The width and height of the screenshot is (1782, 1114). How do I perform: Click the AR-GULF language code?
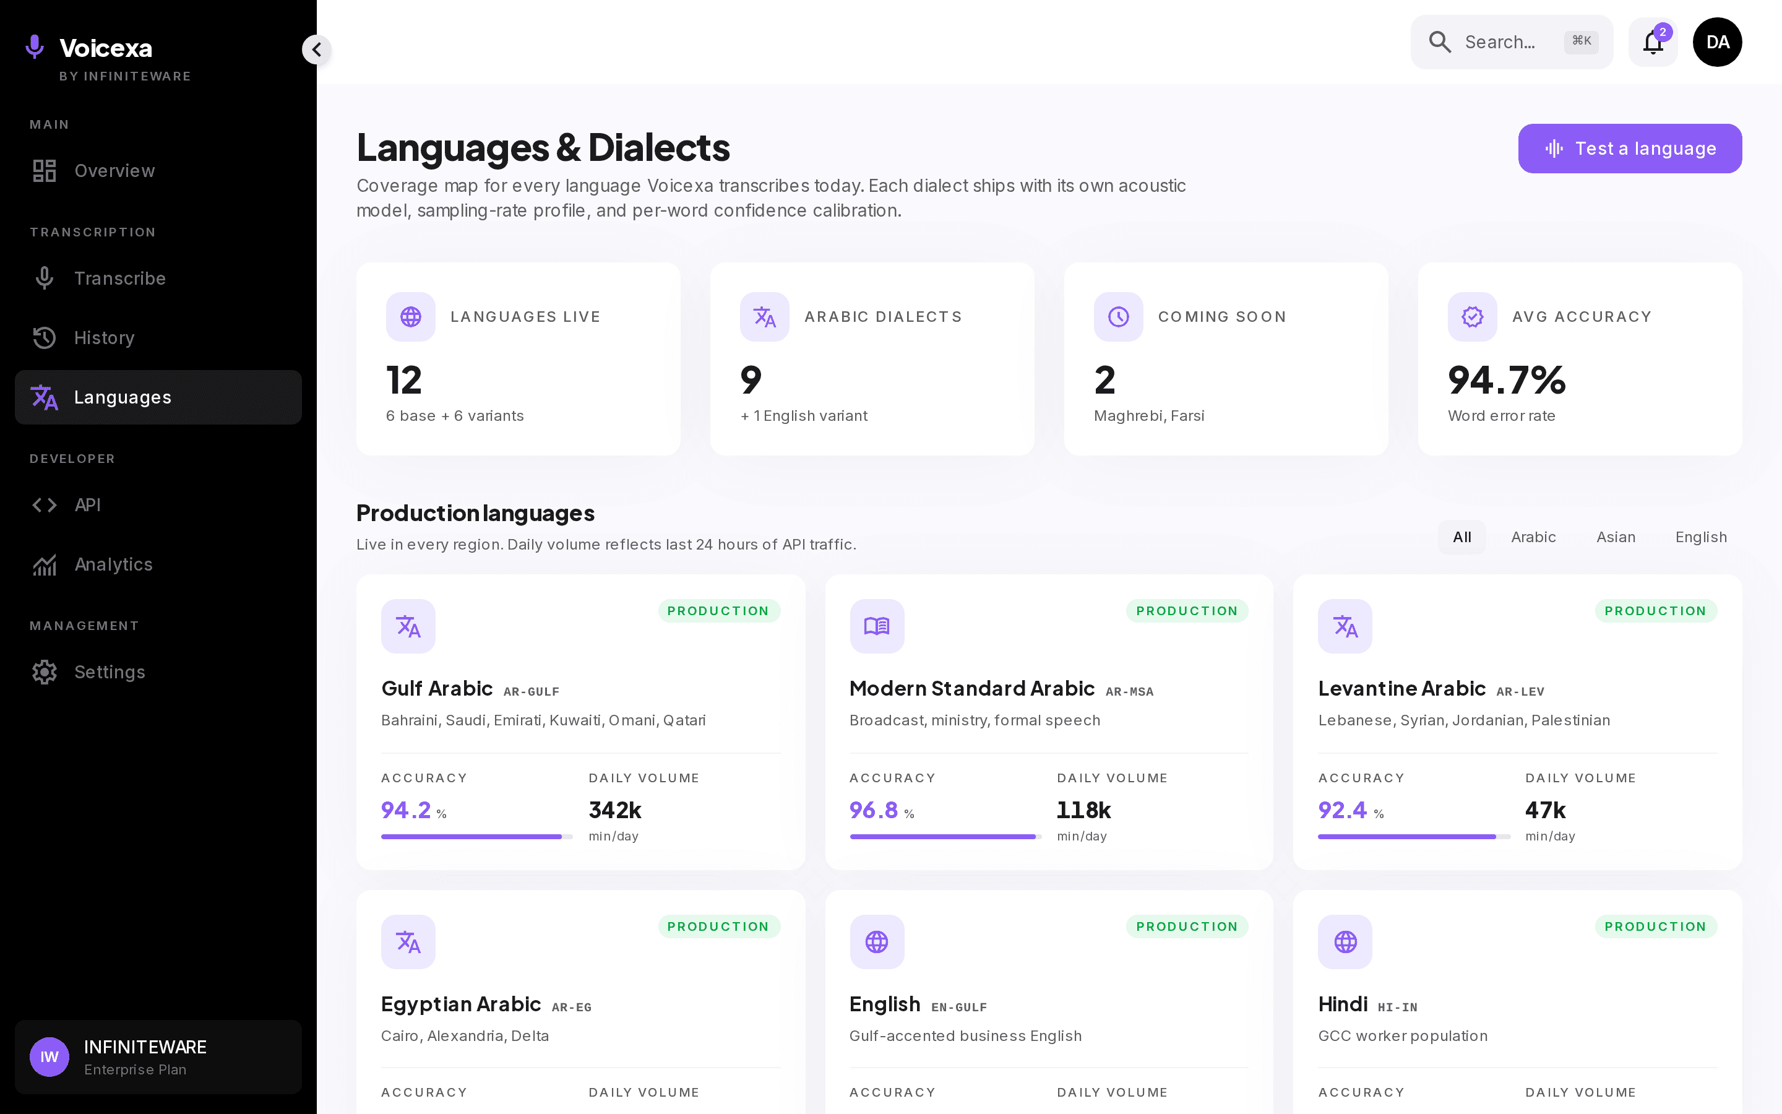pos(532,692)
